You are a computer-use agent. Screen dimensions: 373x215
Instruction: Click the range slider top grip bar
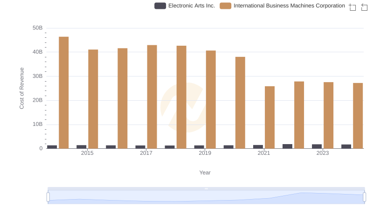206,188
